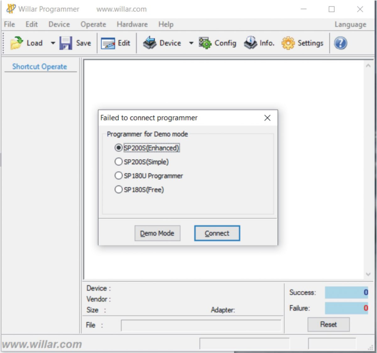Viewport: 377px width, 353px height.
Task: Select SP200S(Enhanced) radio button
Action: 118,148
